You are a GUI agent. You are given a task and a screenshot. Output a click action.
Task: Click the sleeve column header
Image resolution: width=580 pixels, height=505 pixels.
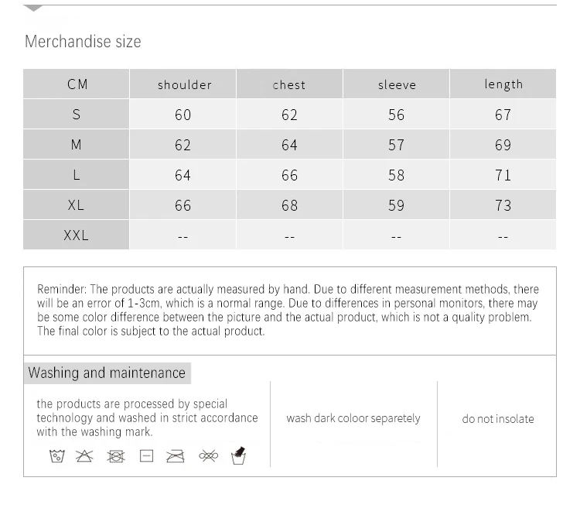(x=397, y=84)
